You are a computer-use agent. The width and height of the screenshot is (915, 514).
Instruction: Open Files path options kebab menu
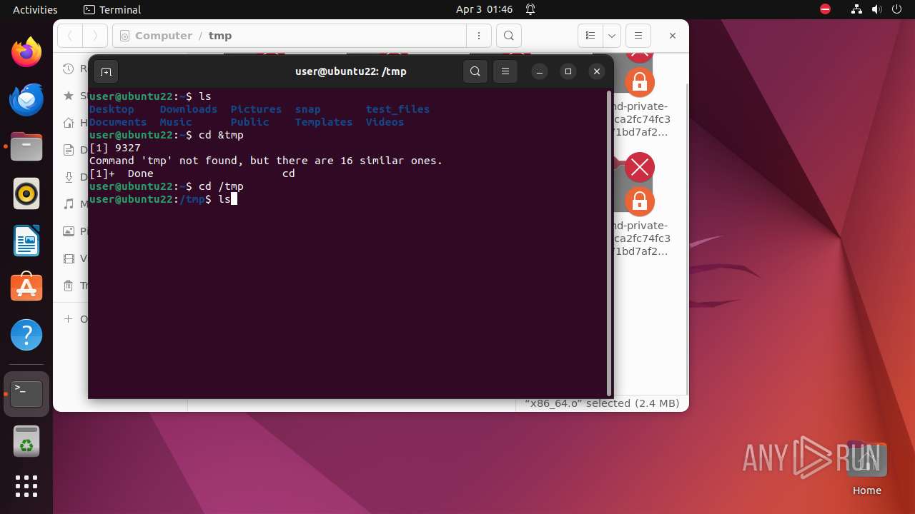(x=479, y=36)
